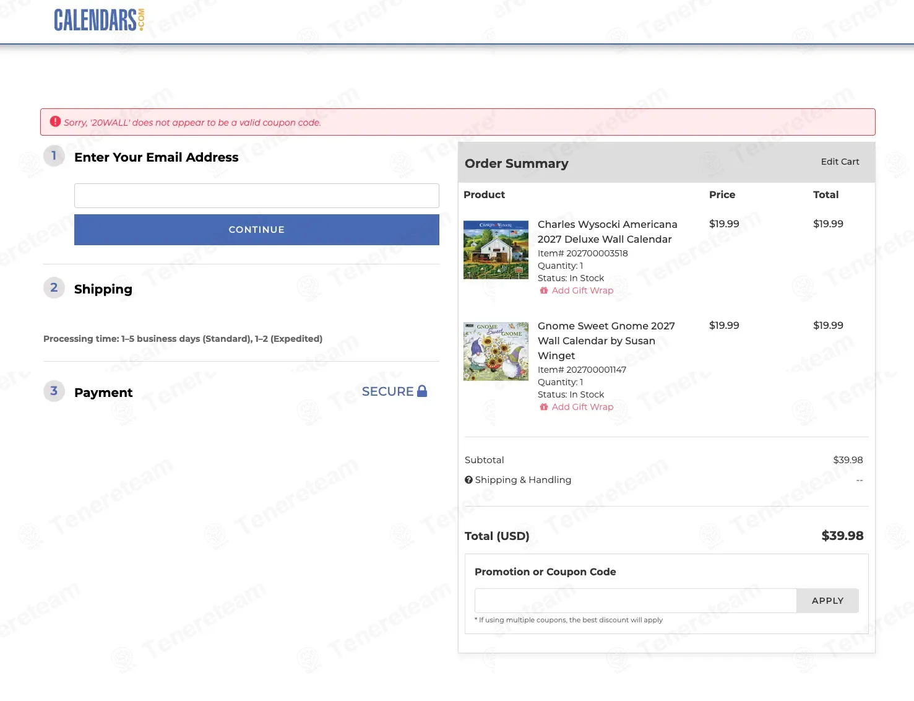This screenshot has width=914, height=701.
Task: Click the Price column header
Action: click(x=722, y=194)
